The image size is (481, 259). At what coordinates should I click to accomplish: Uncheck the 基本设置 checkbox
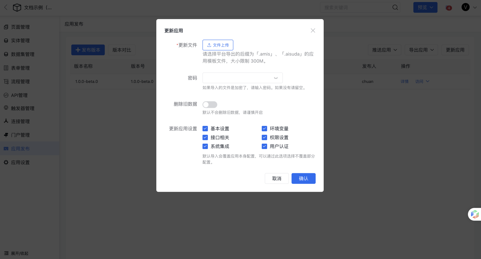tap(205, 129)
